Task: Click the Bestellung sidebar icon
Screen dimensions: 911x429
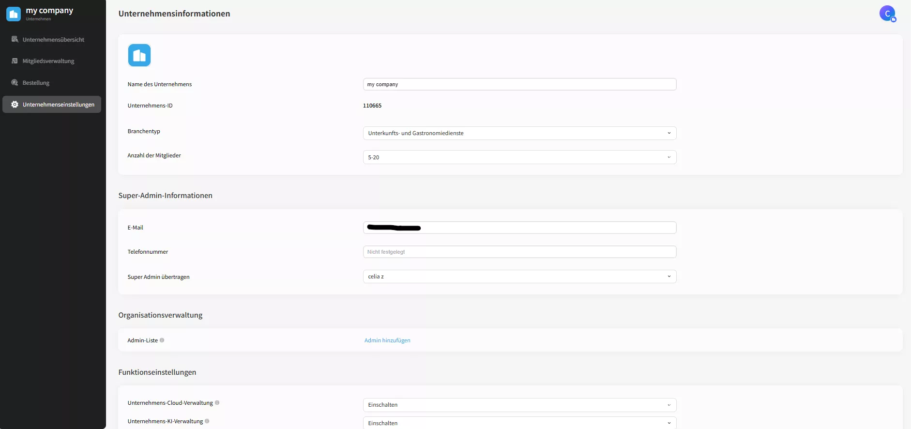Action: [15, 83]
